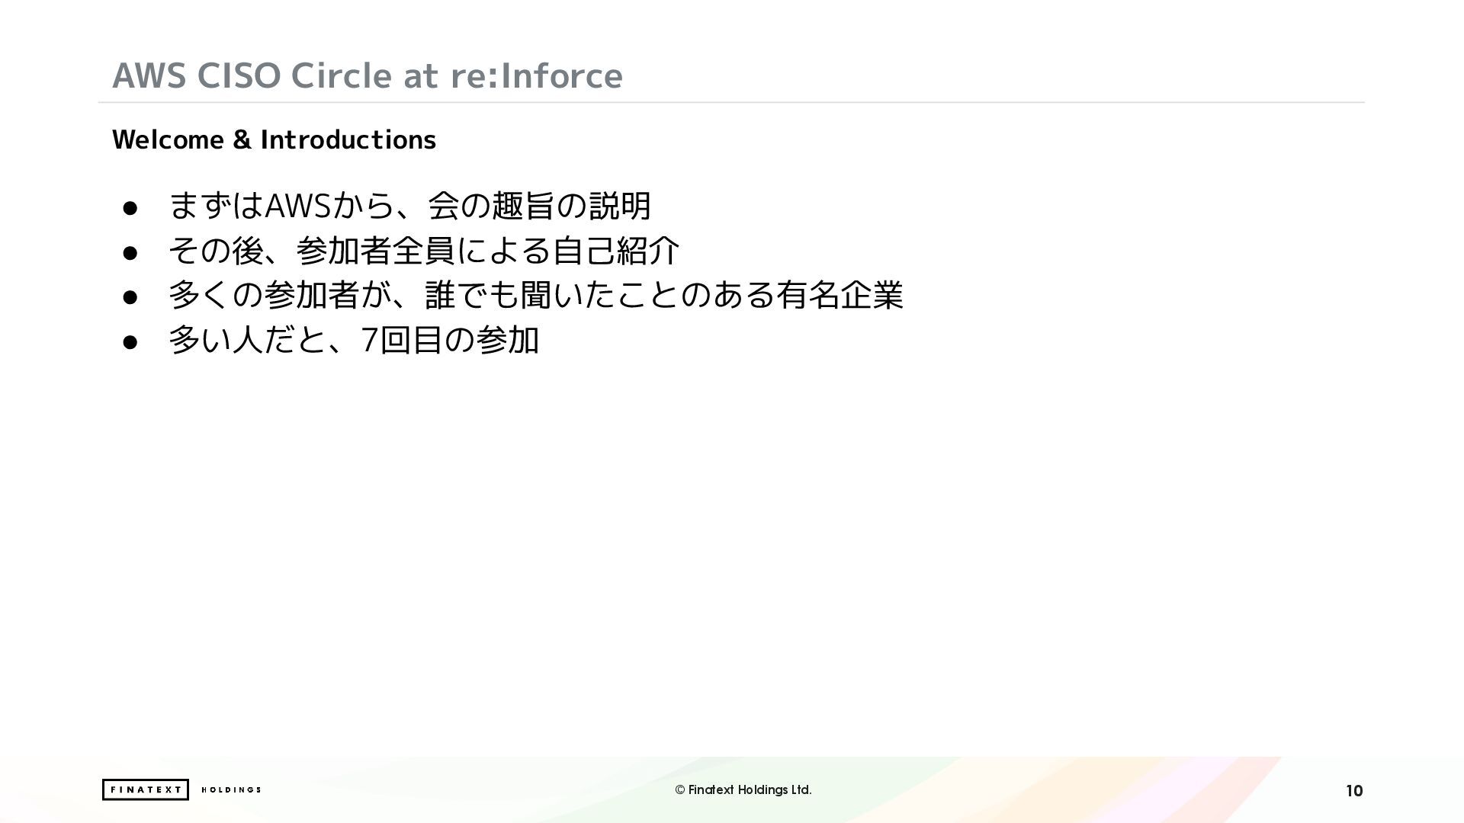Click the bullet starting with 多くの参加者が
Screen dimensions: 1464x823
(535, 295)
